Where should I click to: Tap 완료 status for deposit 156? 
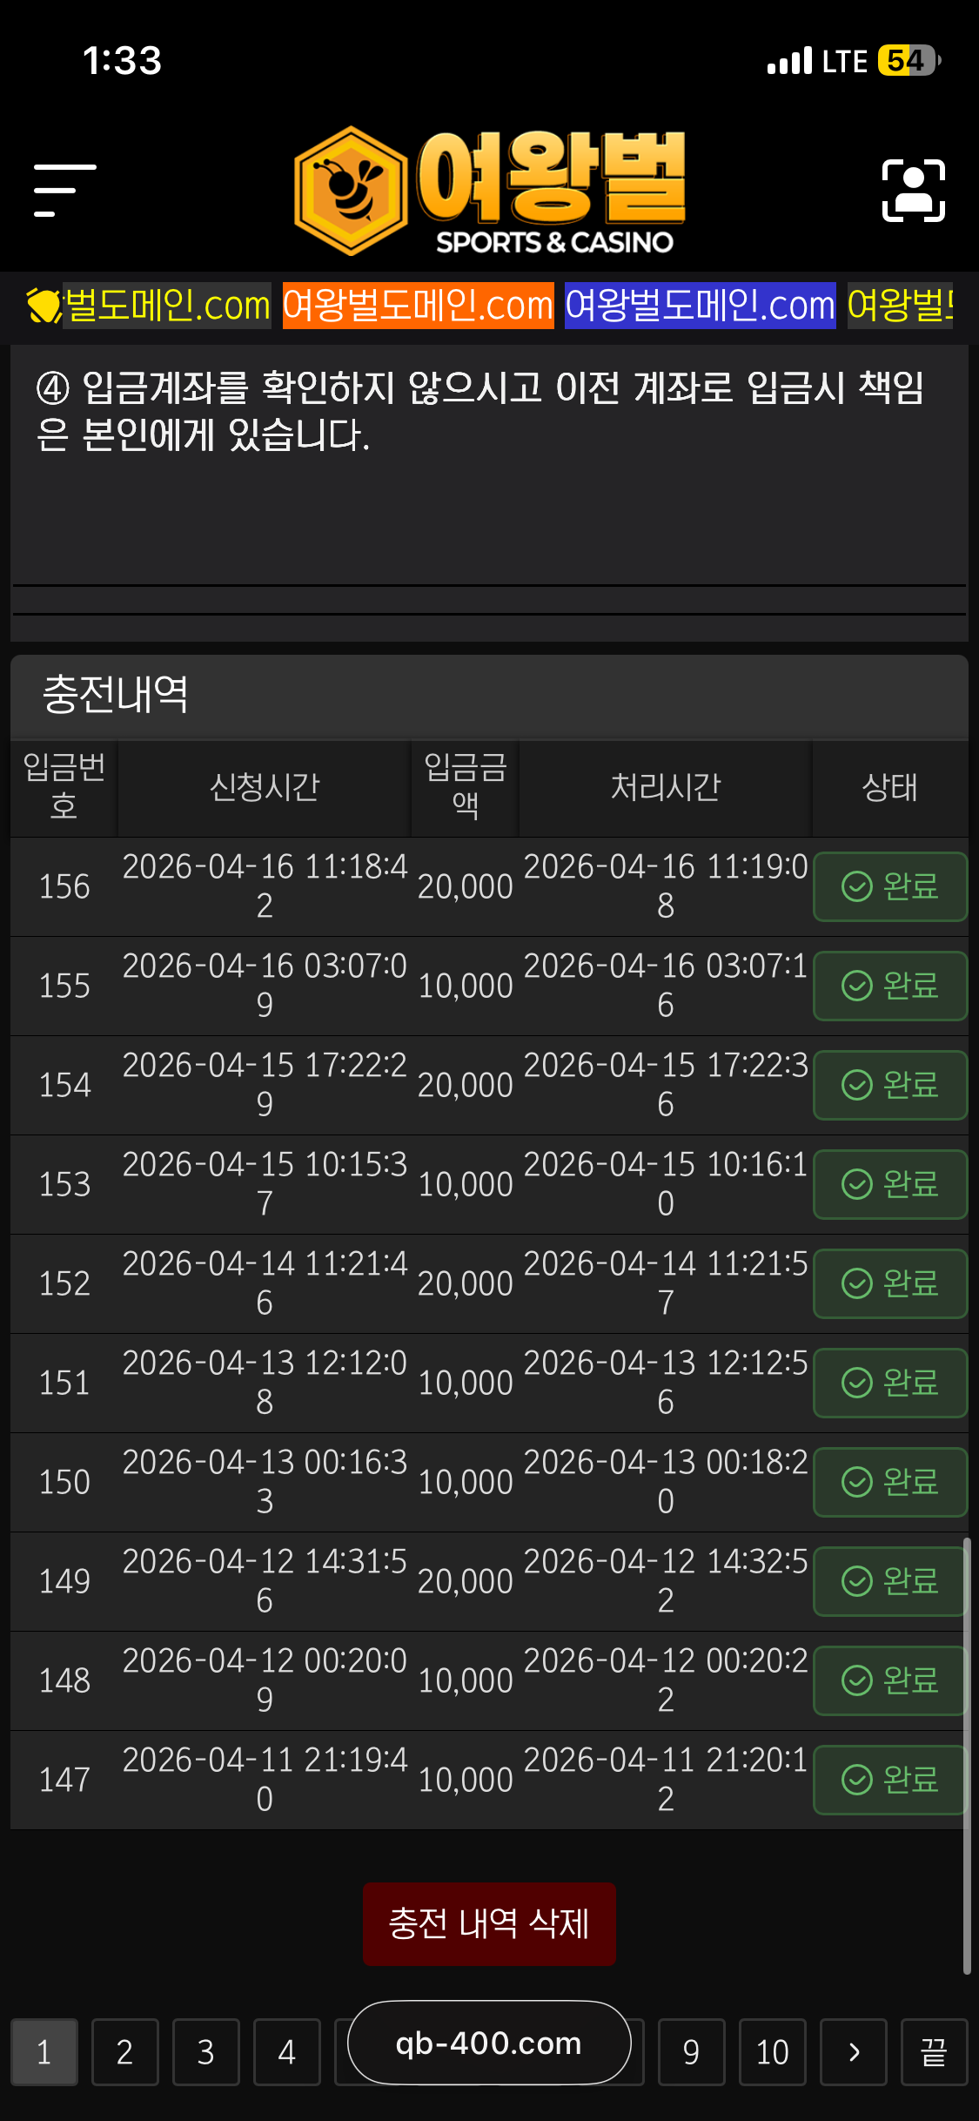click(890, 886)
